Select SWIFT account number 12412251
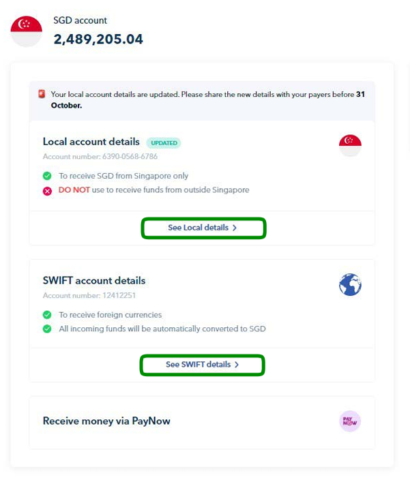Screen dimensions: 410x486 [x=119, y=295]
